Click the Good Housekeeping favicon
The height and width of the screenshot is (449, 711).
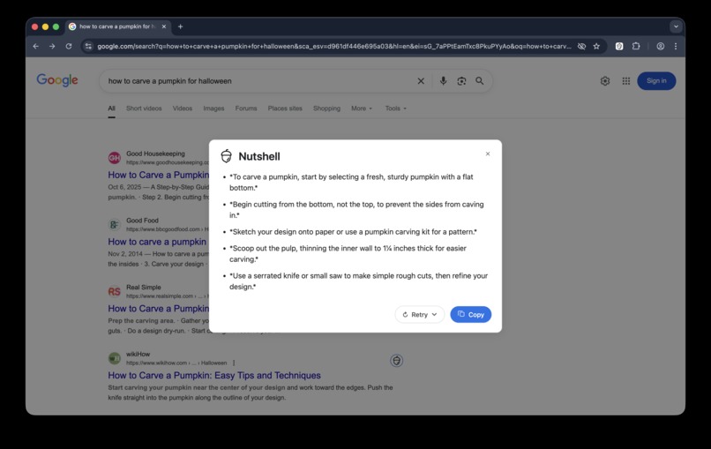115,158
